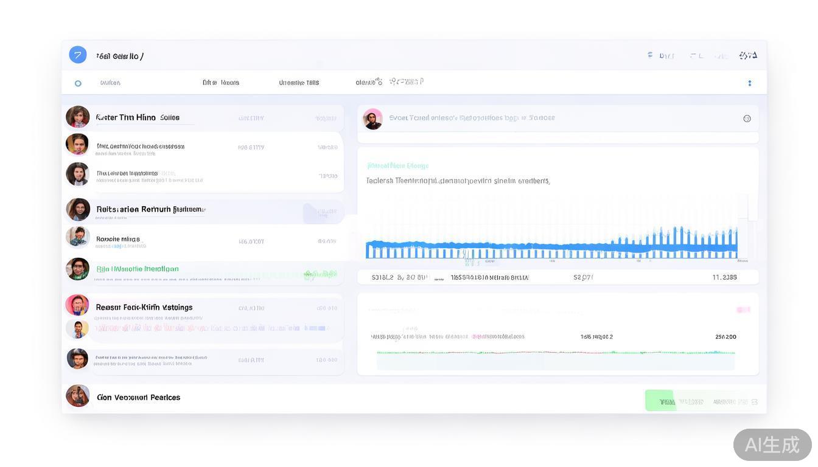Click the settings icon at top right
The image size is (818, 467).
point(747,55)
